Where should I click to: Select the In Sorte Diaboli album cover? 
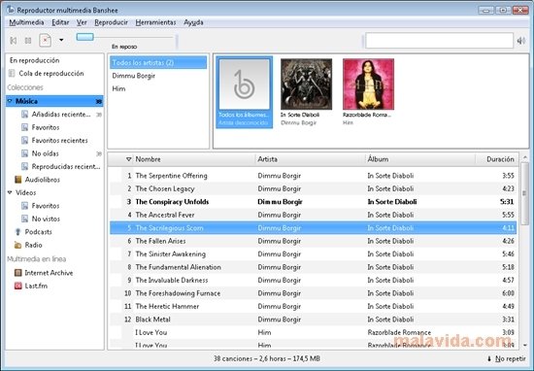pos(306,84)
